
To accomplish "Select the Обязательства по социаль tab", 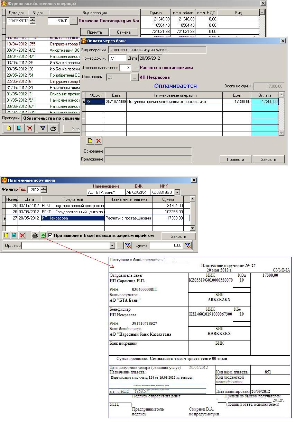I will [x=52, y=118].
